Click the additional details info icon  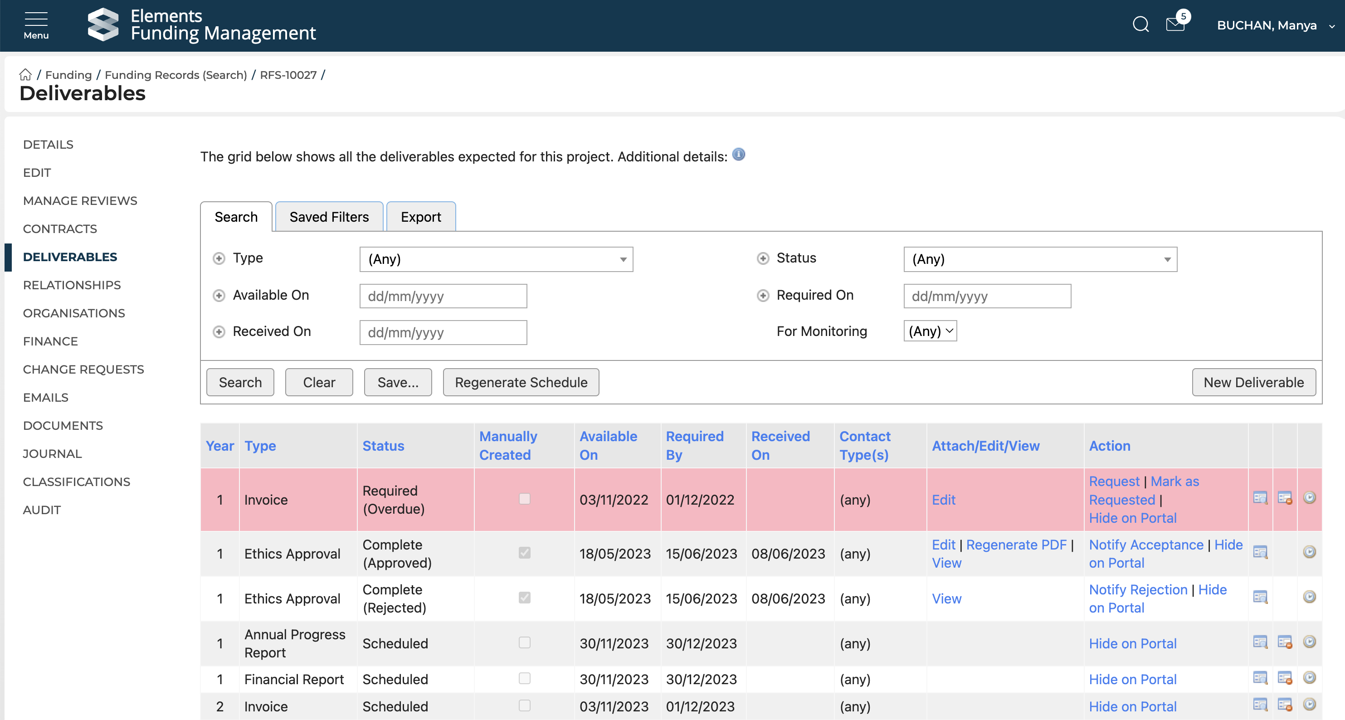[x=738, y=155]
